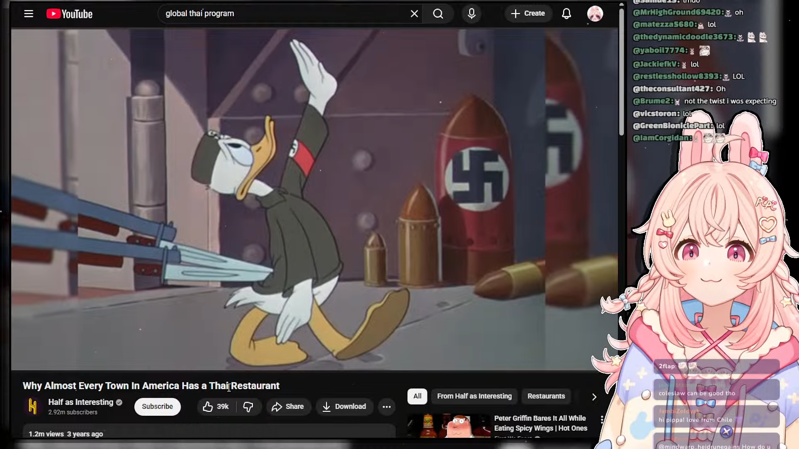This screenshot has width=799, height=449.
Task: Select the Restaurants filter chip
Action: tap(546, 396)
